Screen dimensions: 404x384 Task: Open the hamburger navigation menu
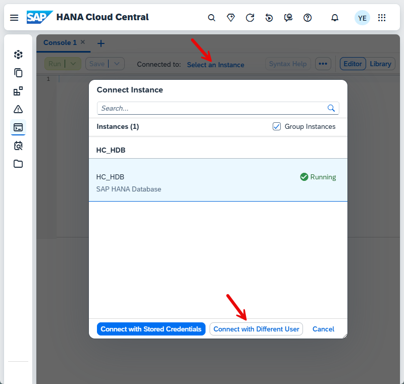click(14, 18)
